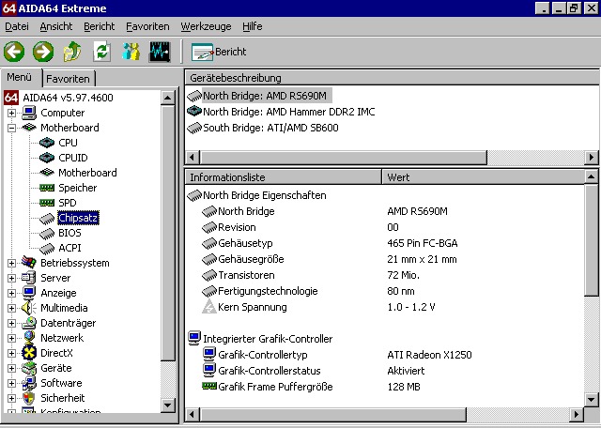
Task: Click the AIDA64 v5.97.4600 root icon
Action: [11, 98]
